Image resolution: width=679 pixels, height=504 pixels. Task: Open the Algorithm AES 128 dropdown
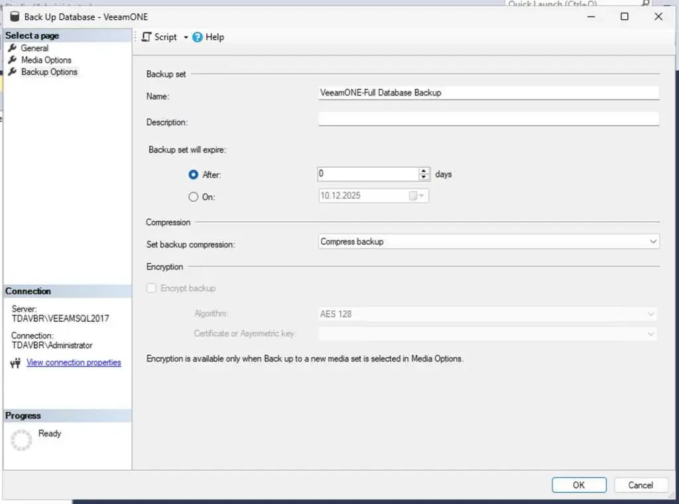pyautogui.click(x=487, y=314)
